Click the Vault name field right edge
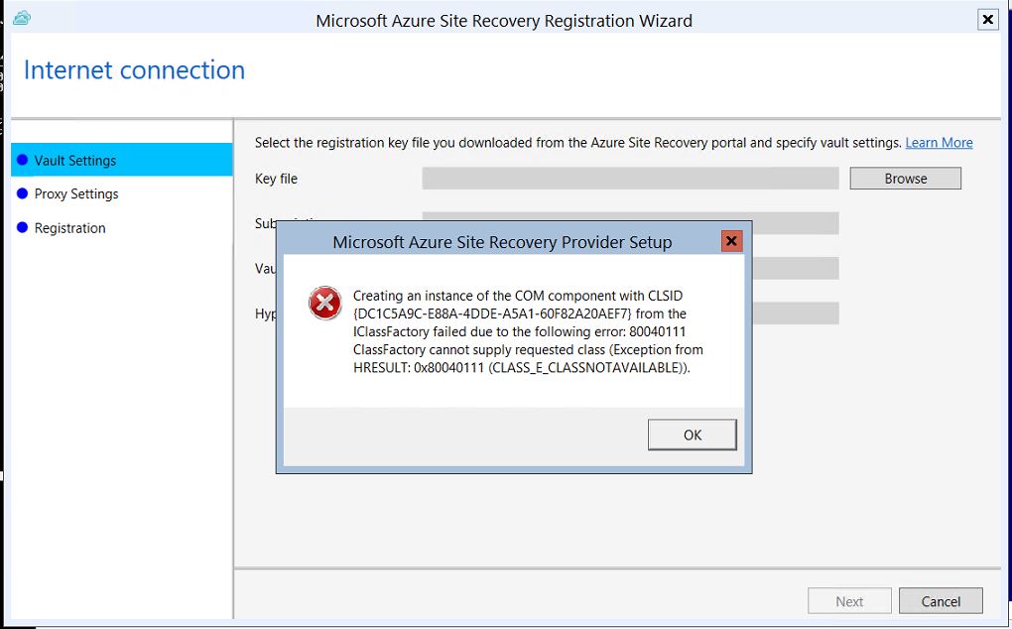 pyautogui.click(x=795, y=268)
